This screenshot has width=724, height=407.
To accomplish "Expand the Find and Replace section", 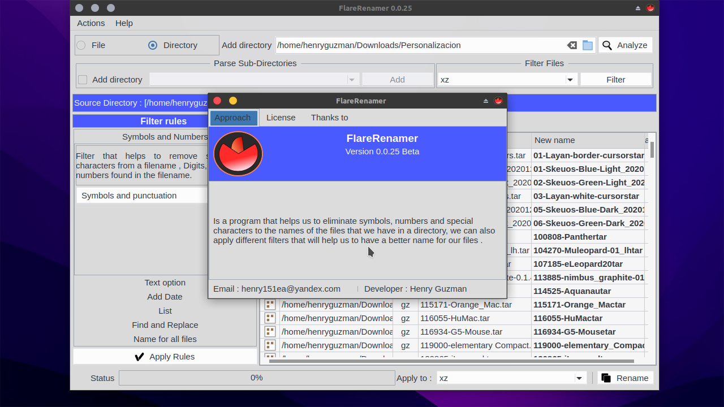I will pos(165,325).
